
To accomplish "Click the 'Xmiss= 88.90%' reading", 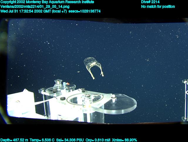I will pyautogui.click(x=124, y=140).
